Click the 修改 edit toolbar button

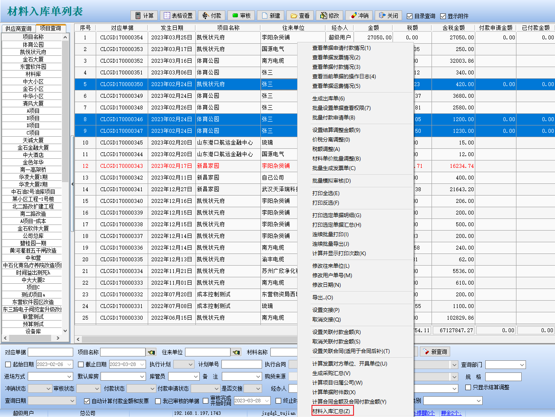329,16
